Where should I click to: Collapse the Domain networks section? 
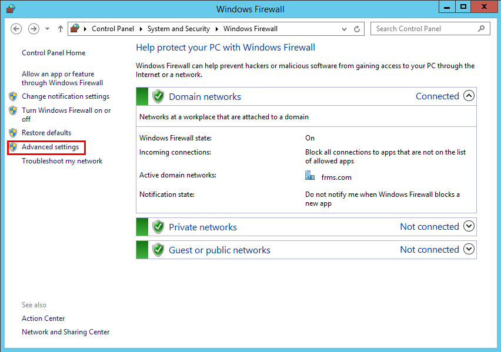coord(469,96)
